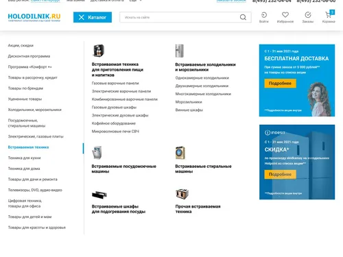This screenshot has height=257, width=343.
Task: Open Прочая встраиваемая техника heading
Action: (198, 209)
